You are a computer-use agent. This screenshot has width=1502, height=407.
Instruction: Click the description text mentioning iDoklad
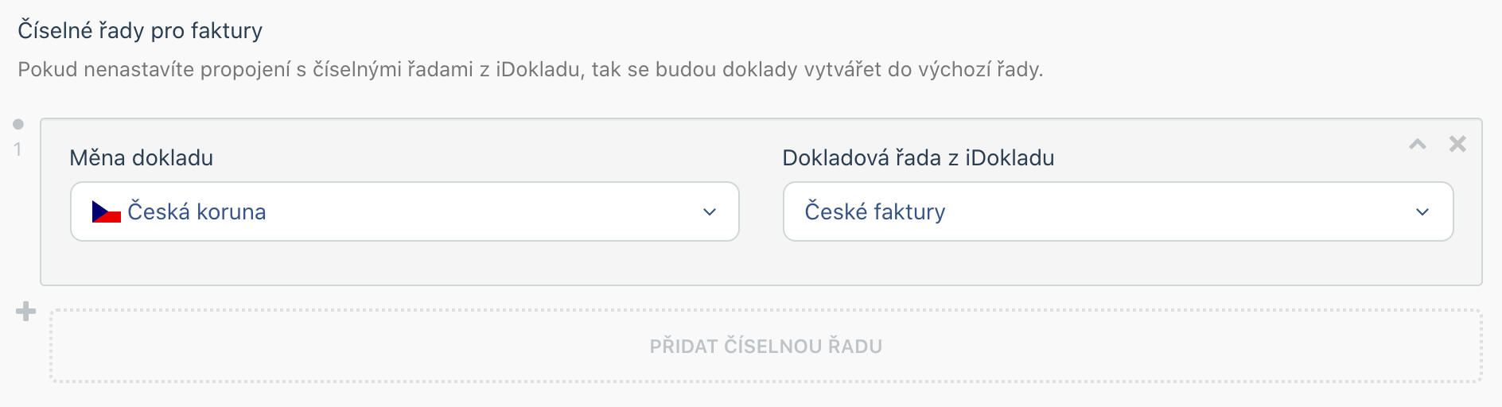pyautogui.click(x=530, y=70)
